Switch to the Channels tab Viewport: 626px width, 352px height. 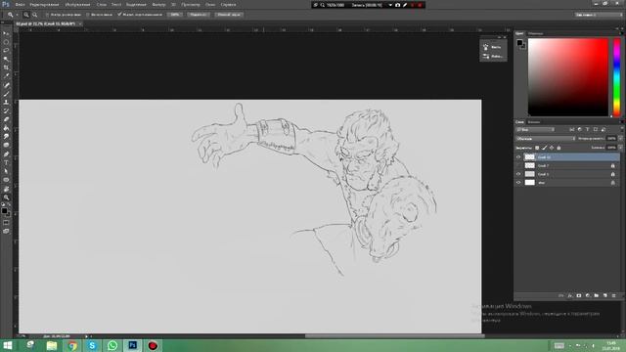(534, 122)
